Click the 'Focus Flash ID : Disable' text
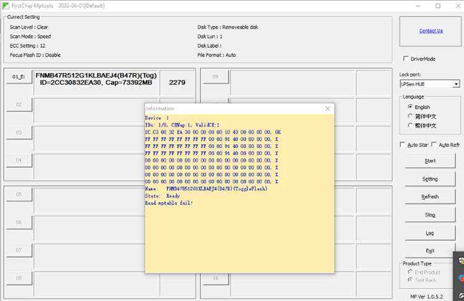Viewport: 464px width, 301px height. click(35, 55)
